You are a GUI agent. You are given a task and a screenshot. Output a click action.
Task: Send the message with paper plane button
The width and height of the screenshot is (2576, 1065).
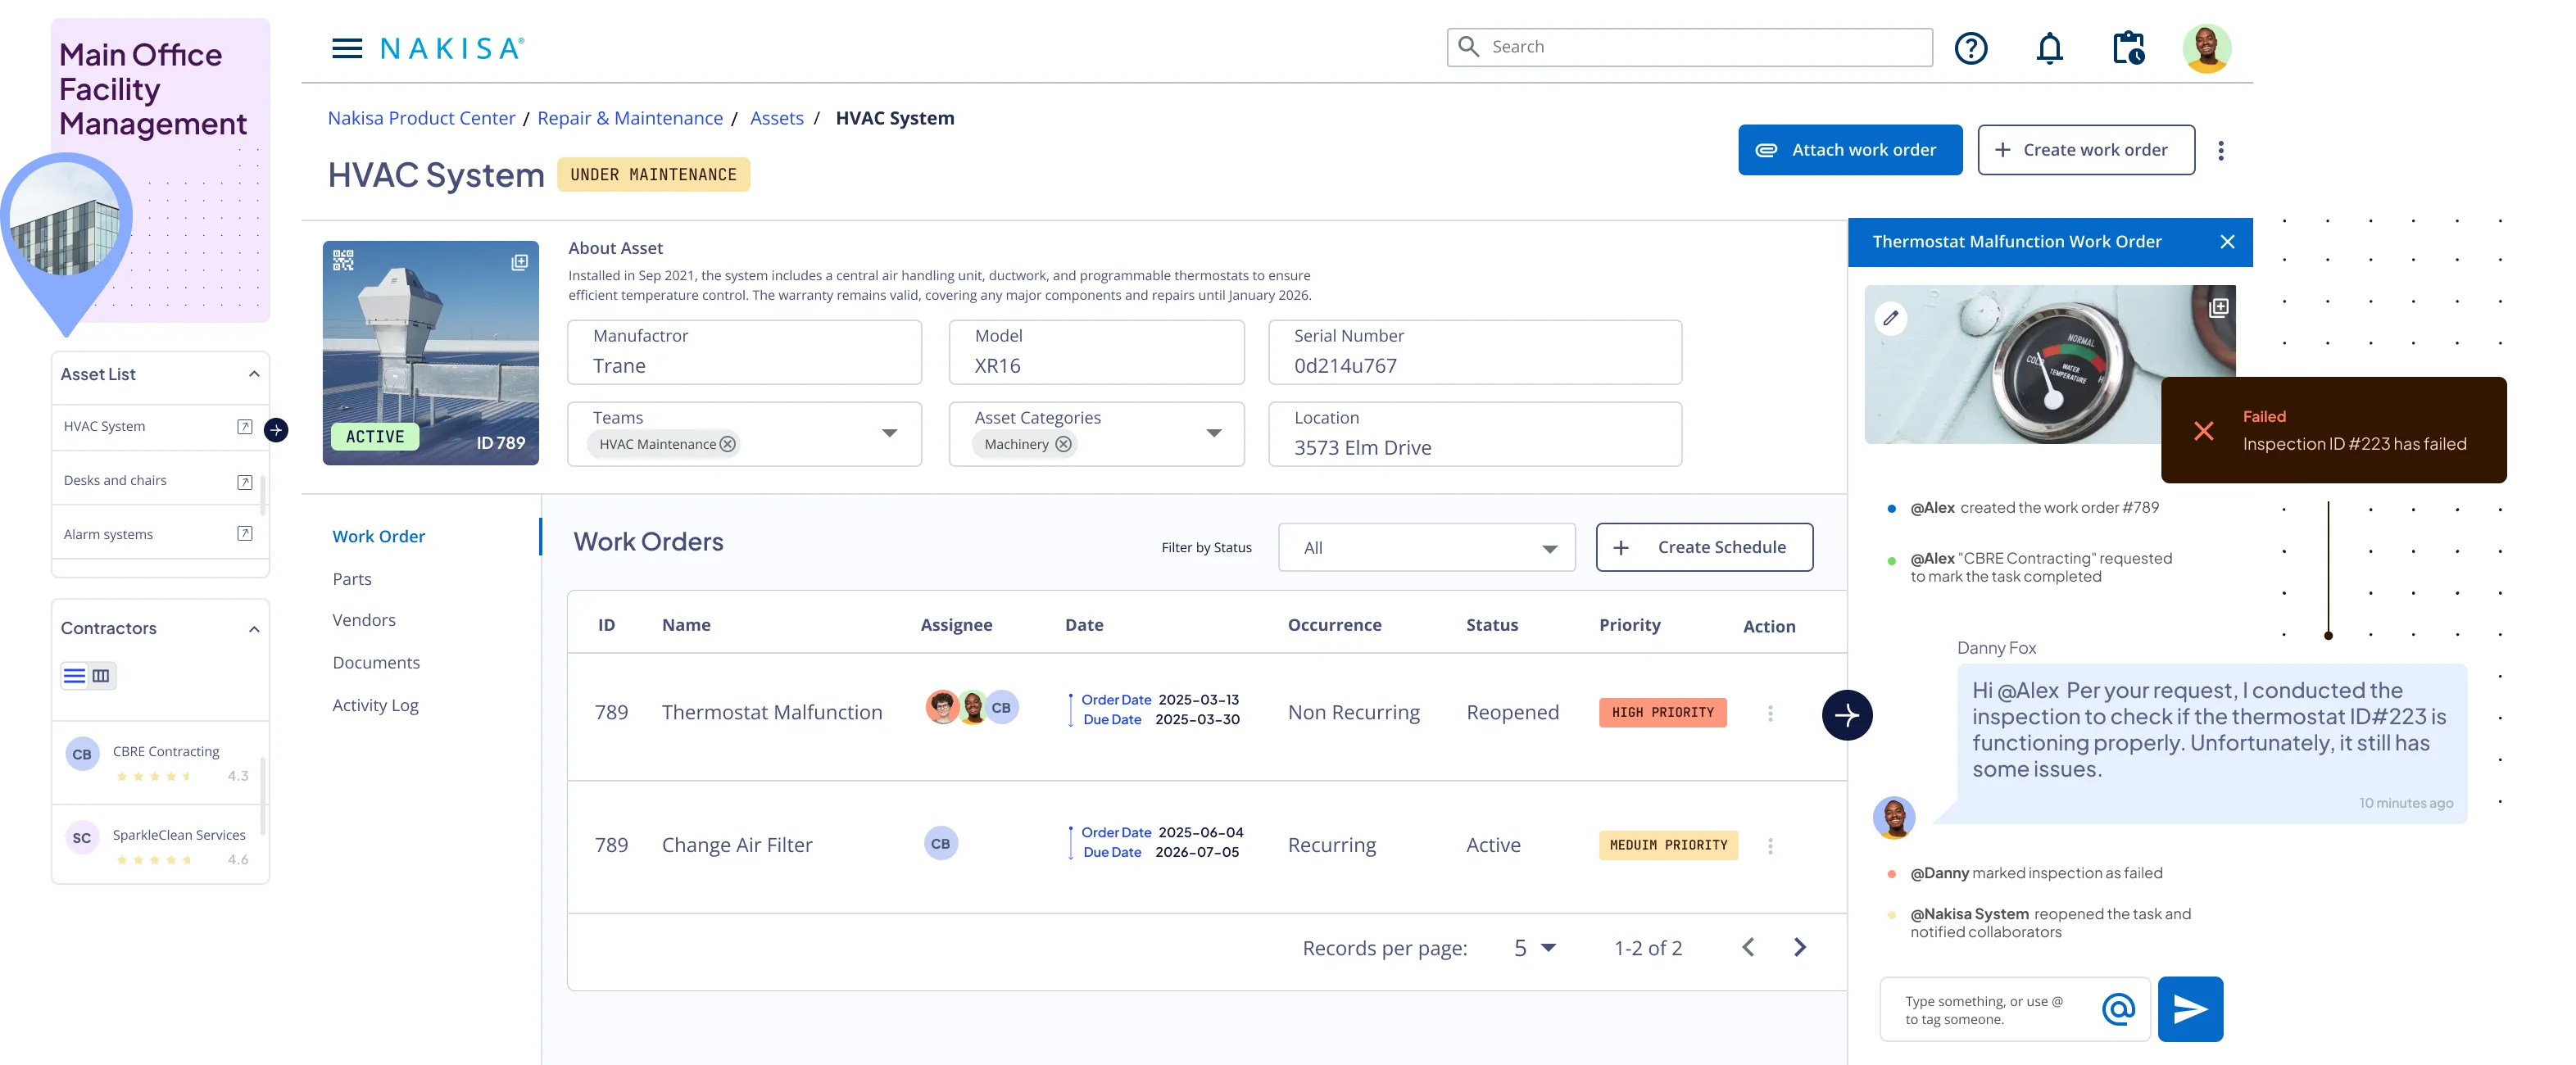[x=2189, y=1009]
